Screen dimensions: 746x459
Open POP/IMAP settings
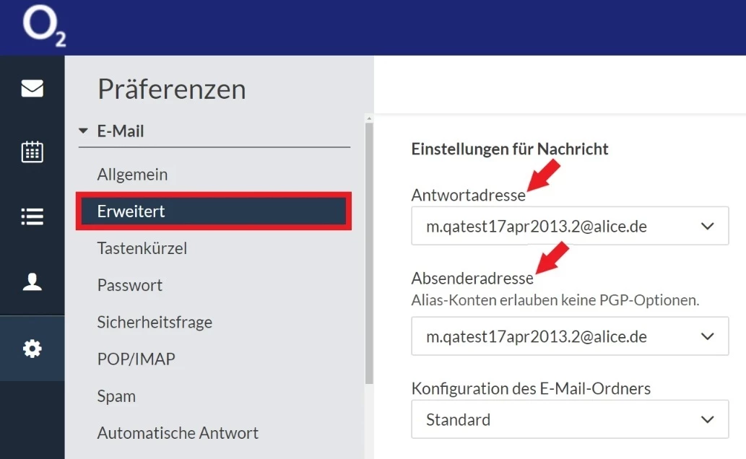(136, 359)
